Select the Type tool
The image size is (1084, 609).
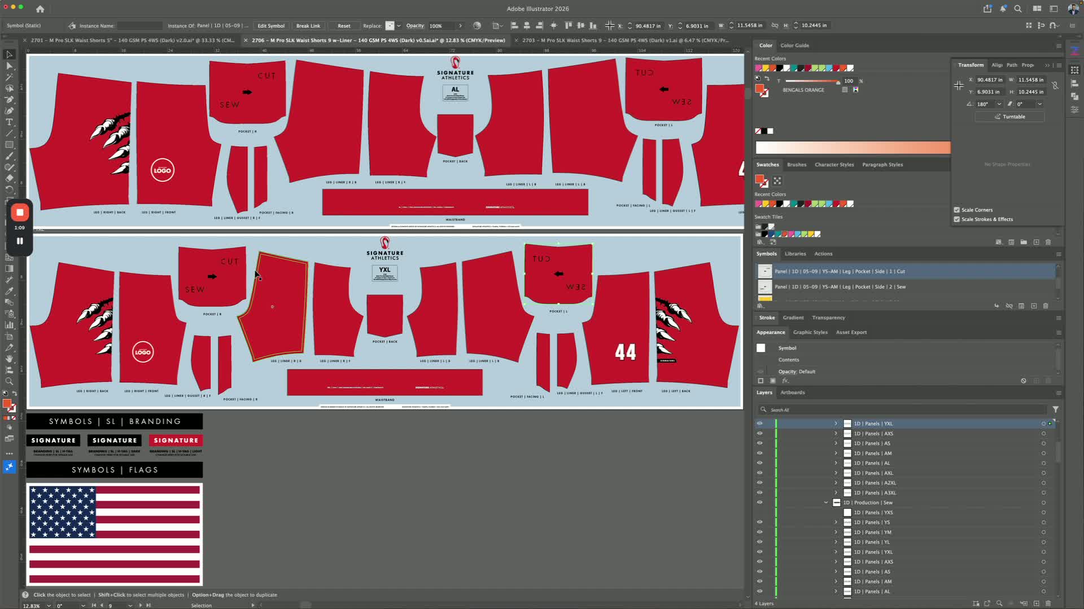tap(9, 122)
